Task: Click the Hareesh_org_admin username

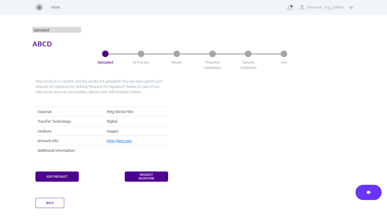Action: [x=325, y=7]
